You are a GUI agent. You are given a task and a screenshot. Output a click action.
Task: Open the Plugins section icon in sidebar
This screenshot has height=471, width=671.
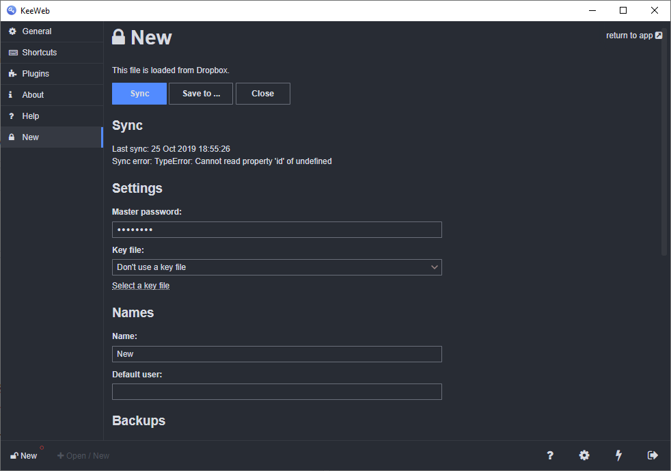coord(12,73)
